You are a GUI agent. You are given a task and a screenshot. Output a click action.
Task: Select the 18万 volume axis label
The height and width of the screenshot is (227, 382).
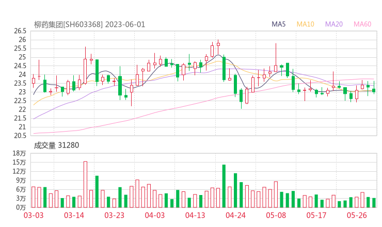point(19,153)
